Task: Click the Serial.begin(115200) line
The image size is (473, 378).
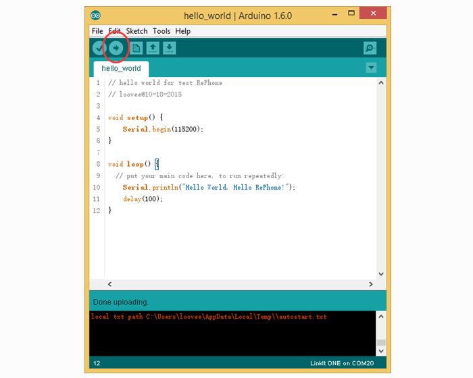Action: 163,130
